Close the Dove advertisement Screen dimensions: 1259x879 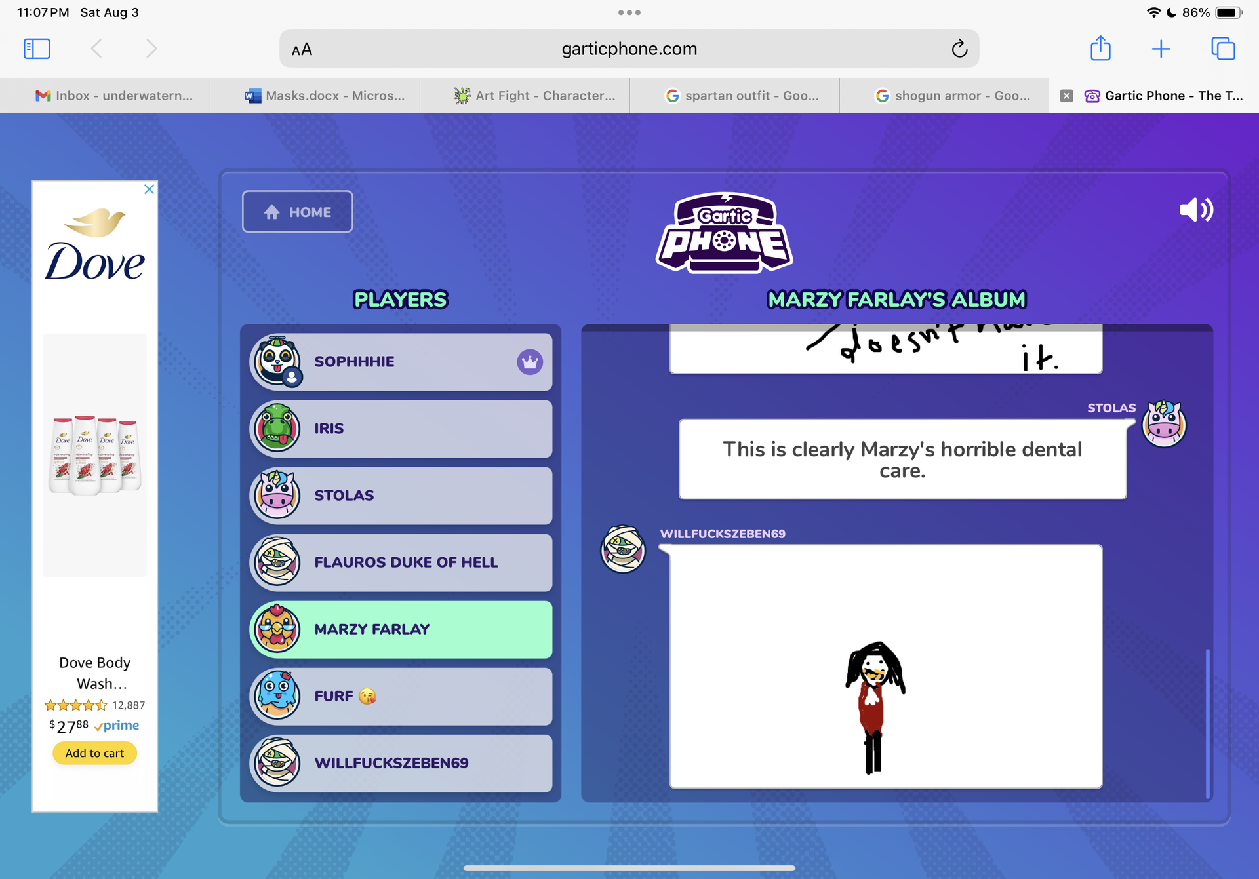[x=149, y=189]
